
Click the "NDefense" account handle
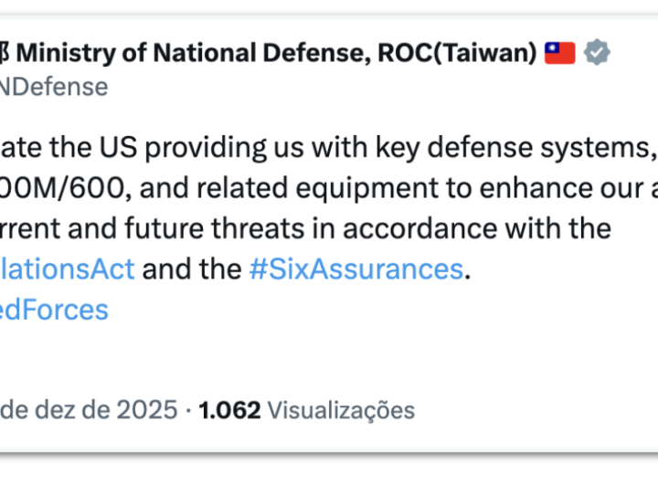pos(54,87)
